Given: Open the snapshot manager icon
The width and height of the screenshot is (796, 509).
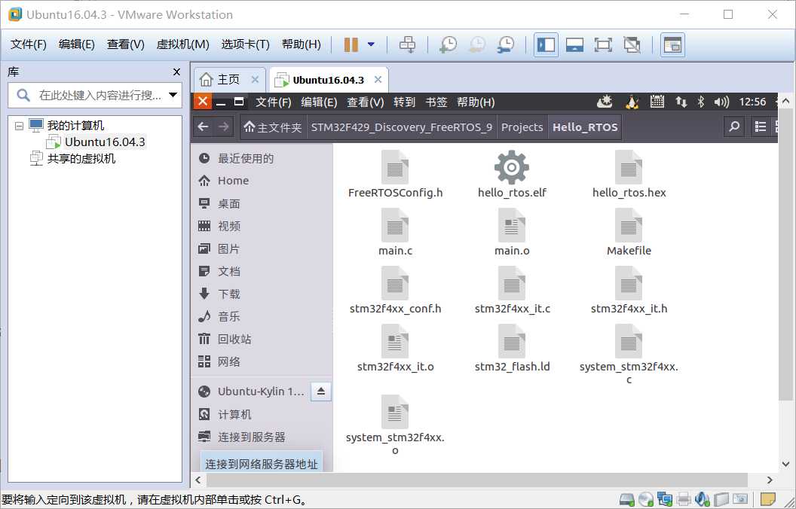Looking at the screenshot, I should tap(506, 44).
